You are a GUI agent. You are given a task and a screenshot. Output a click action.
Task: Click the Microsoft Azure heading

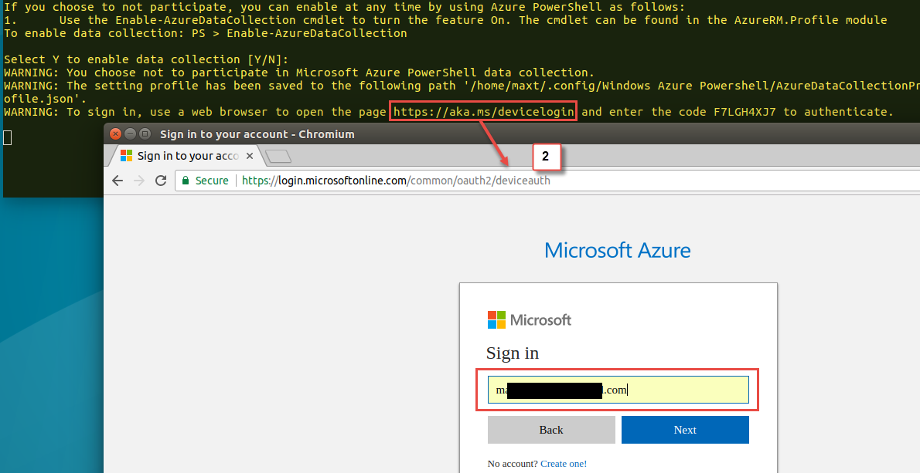click(617, 250)
